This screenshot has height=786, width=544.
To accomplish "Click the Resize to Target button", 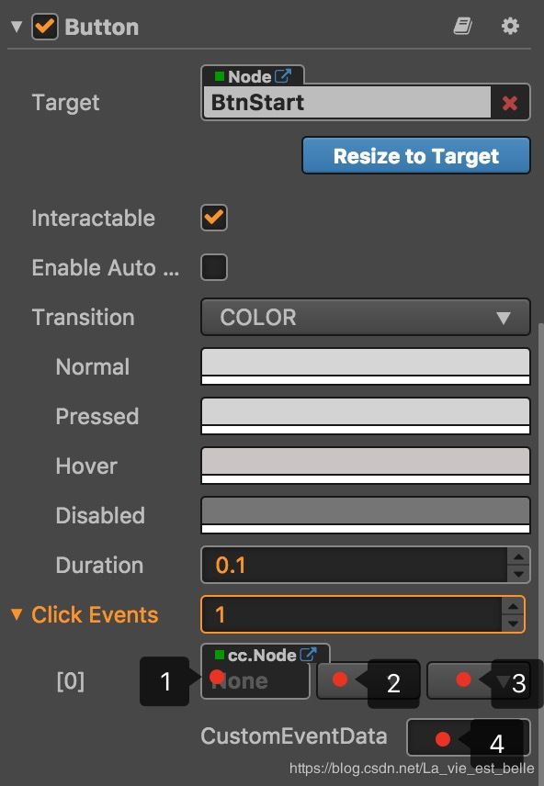I will 416,156.
